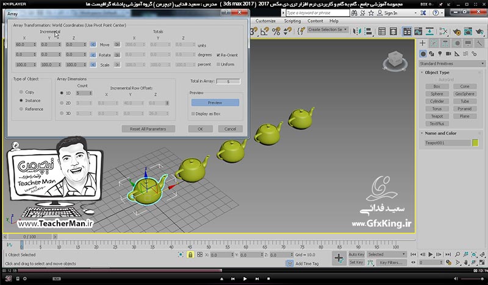
Task: Select the 2D array dimension radio
Action: pos(62,103)
